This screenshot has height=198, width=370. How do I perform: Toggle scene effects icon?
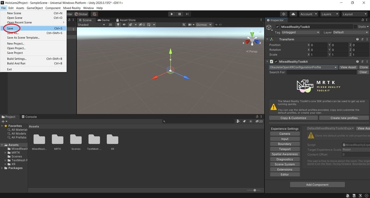pyautogui.click(x=130, y=25)
